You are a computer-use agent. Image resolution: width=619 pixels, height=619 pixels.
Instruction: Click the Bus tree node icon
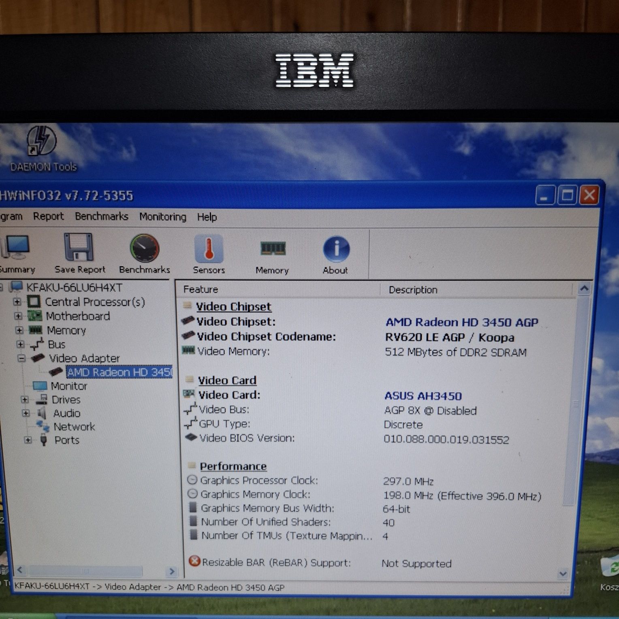pyautogui.click(x=36, y=344)
